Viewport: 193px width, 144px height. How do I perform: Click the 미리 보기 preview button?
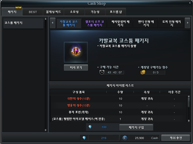(76, 67)
